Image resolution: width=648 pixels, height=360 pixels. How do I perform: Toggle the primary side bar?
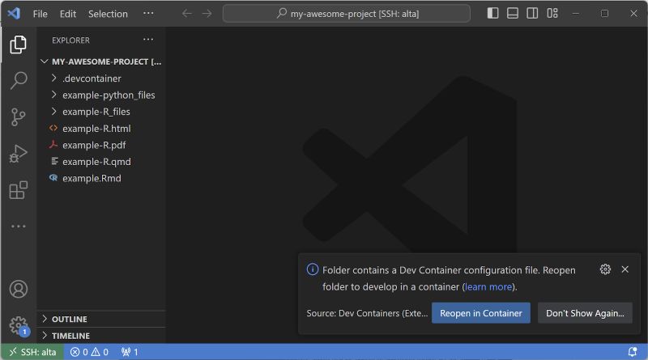[x=492, y=13]
